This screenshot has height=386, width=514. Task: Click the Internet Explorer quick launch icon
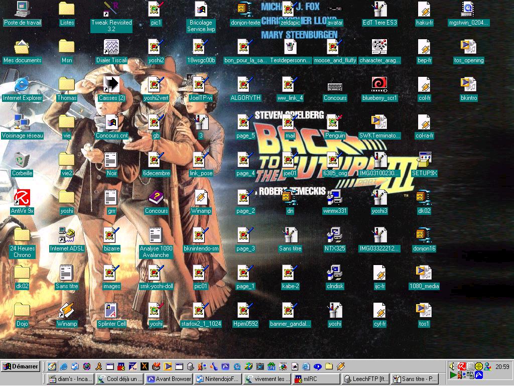64,366
